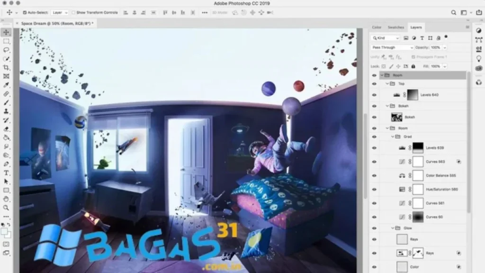
Task: Hide the Hue/Saturation 560 layer
Action: pyautogui.click(x=374, y=190)
